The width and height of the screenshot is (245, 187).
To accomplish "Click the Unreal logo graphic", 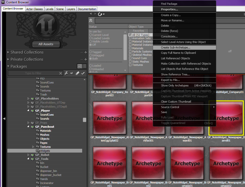I will coord(46,25).
